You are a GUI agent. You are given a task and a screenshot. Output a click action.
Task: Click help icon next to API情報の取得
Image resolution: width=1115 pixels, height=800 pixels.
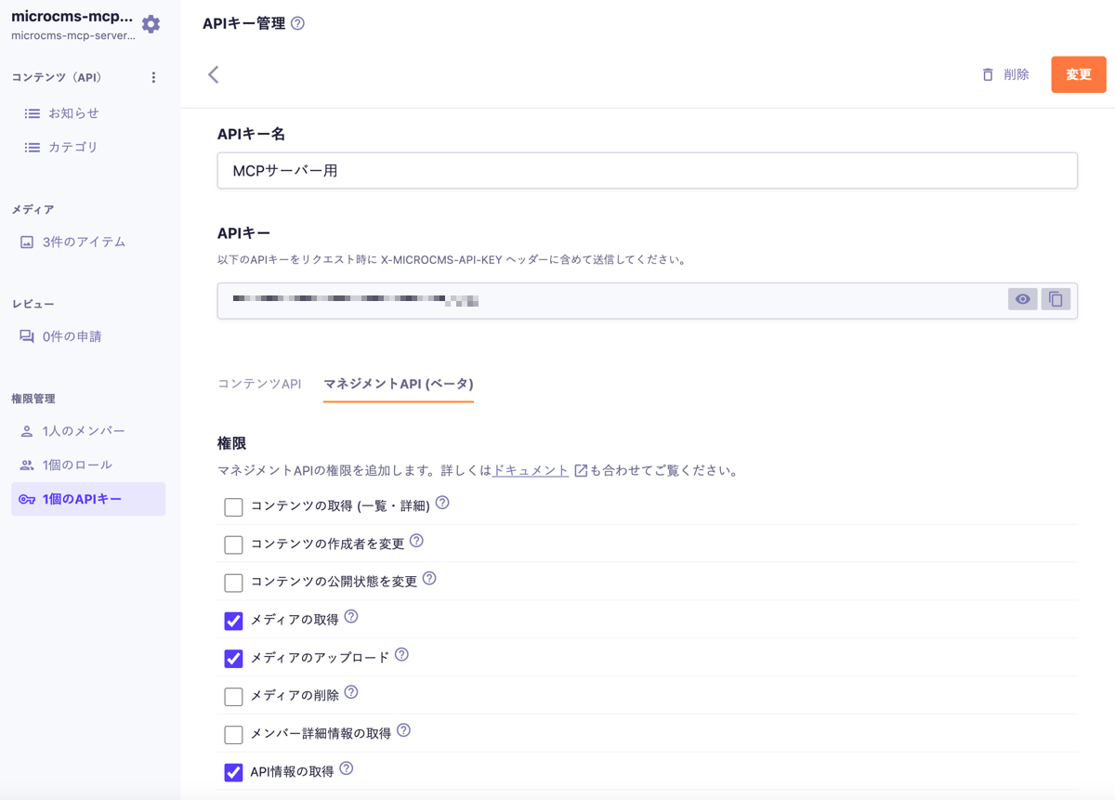point(347,768)
